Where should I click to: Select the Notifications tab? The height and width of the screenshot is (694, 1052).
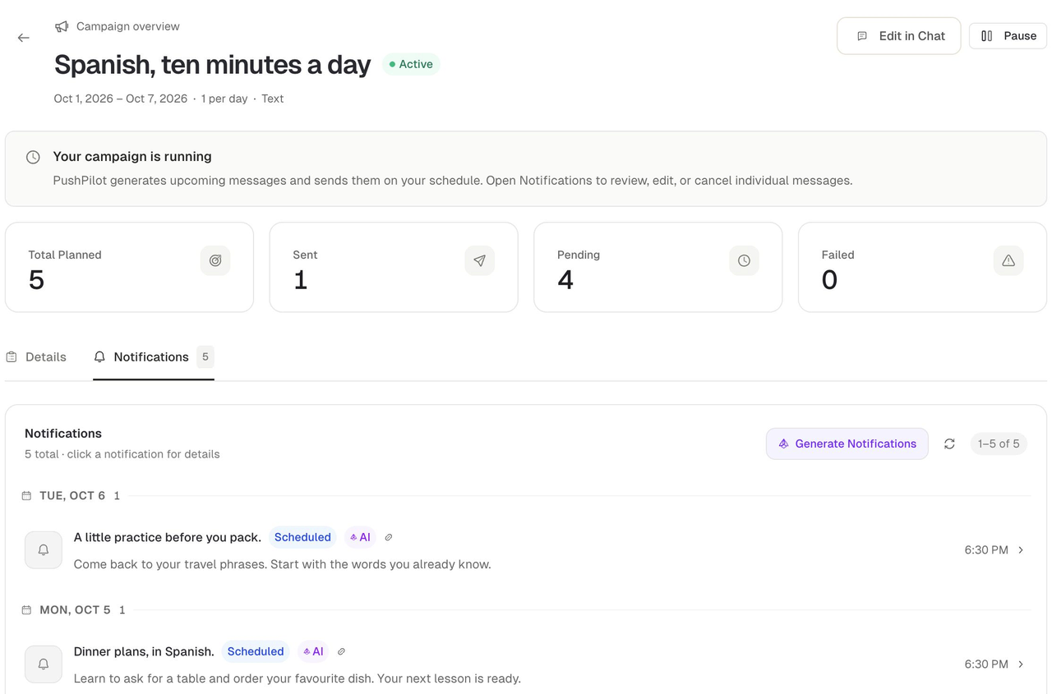pos(154,357)
